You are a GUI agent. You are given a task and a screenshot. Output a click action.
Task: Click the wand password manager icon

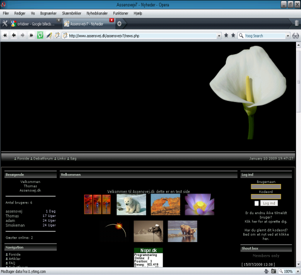tap(49, 35)
